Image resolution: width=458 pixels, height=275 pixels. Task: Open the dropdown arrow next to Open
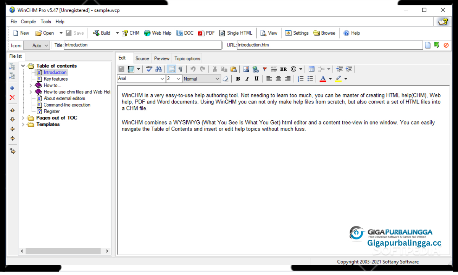click(x=61, y=33)
